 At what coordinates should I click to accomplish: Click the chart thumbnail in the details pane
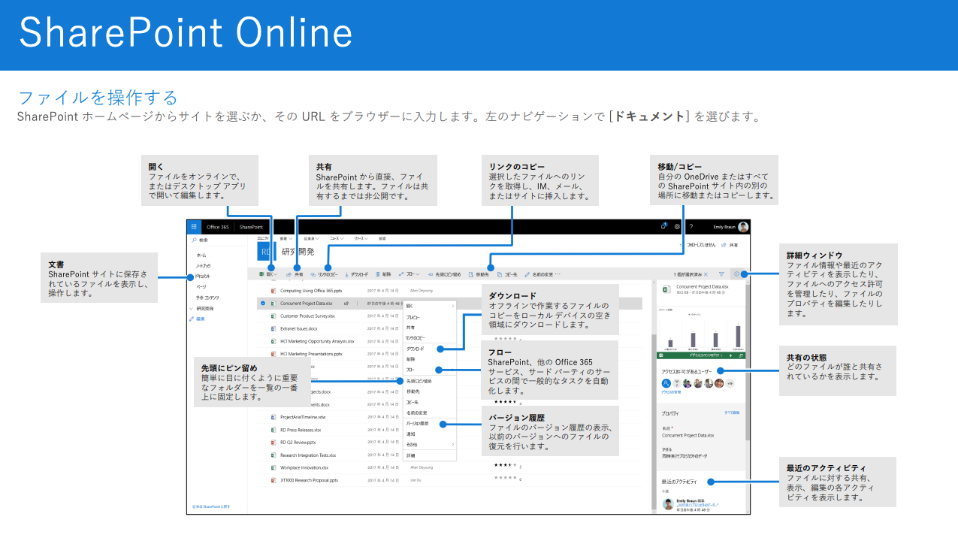(x=701, y=329)
